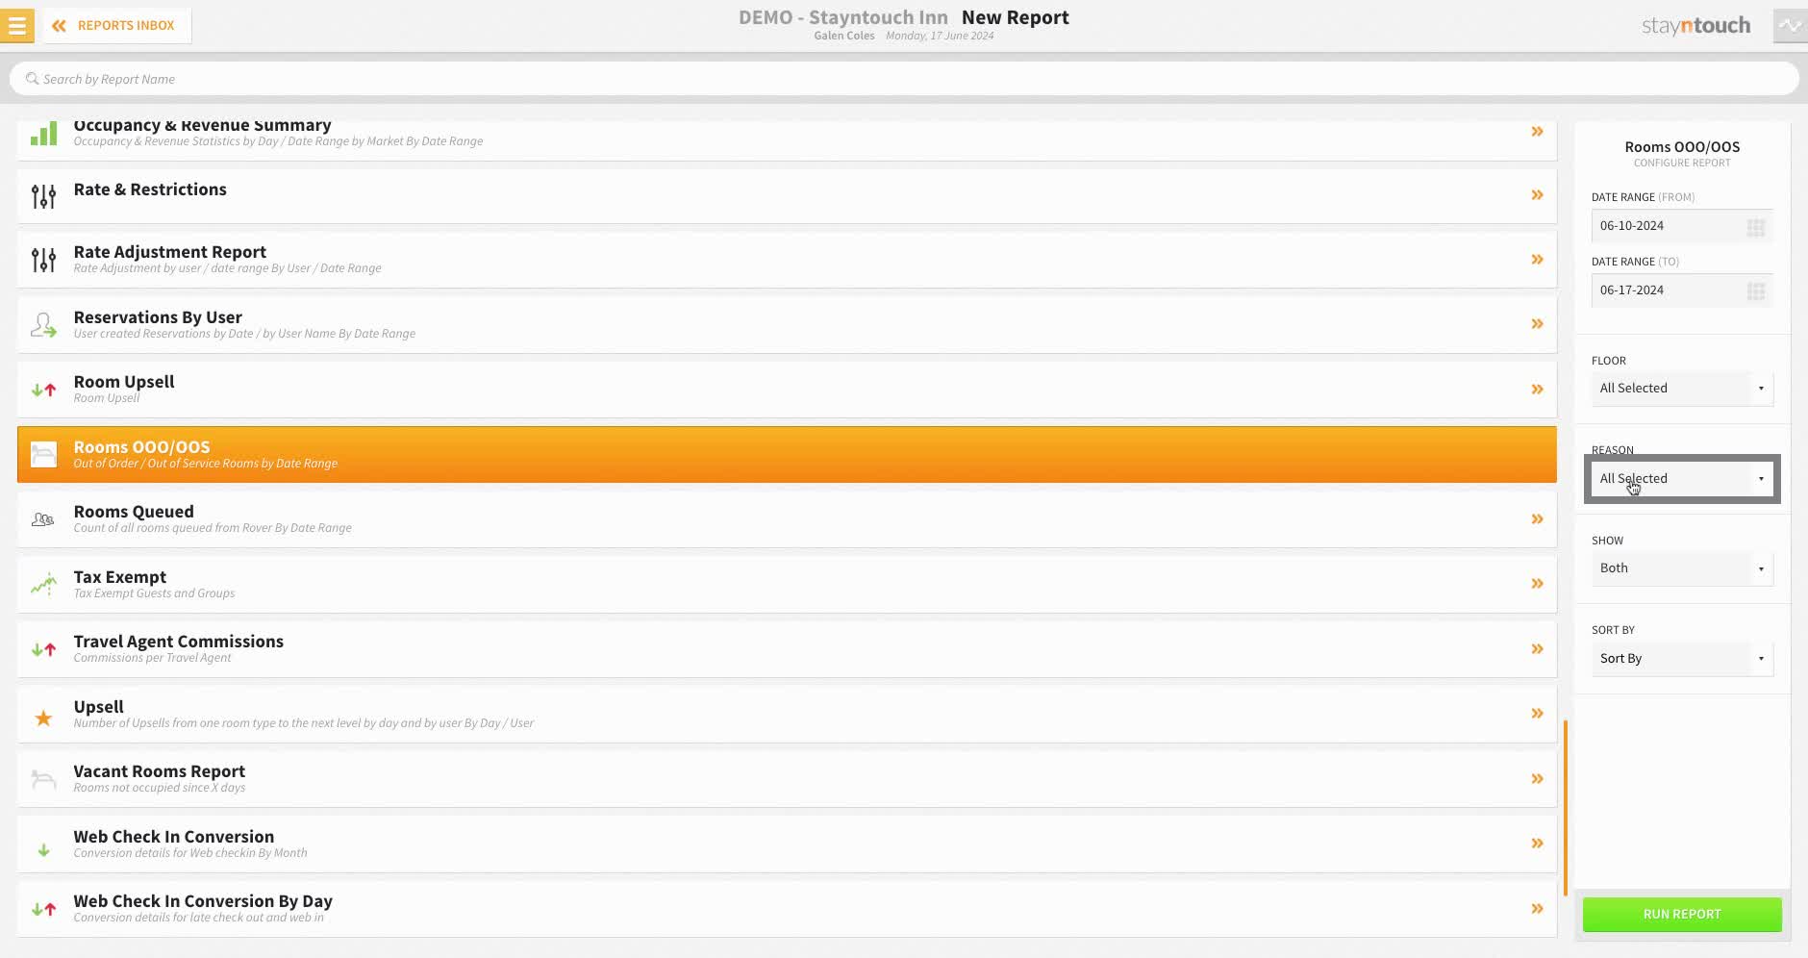Open the hamburger main menu
This screenshot has height=958, width=1808.
pyautogui.click(x=16, y=26)
